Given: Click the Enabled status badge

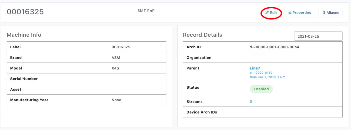Looking at the screenshot, I should pos(261,89).
